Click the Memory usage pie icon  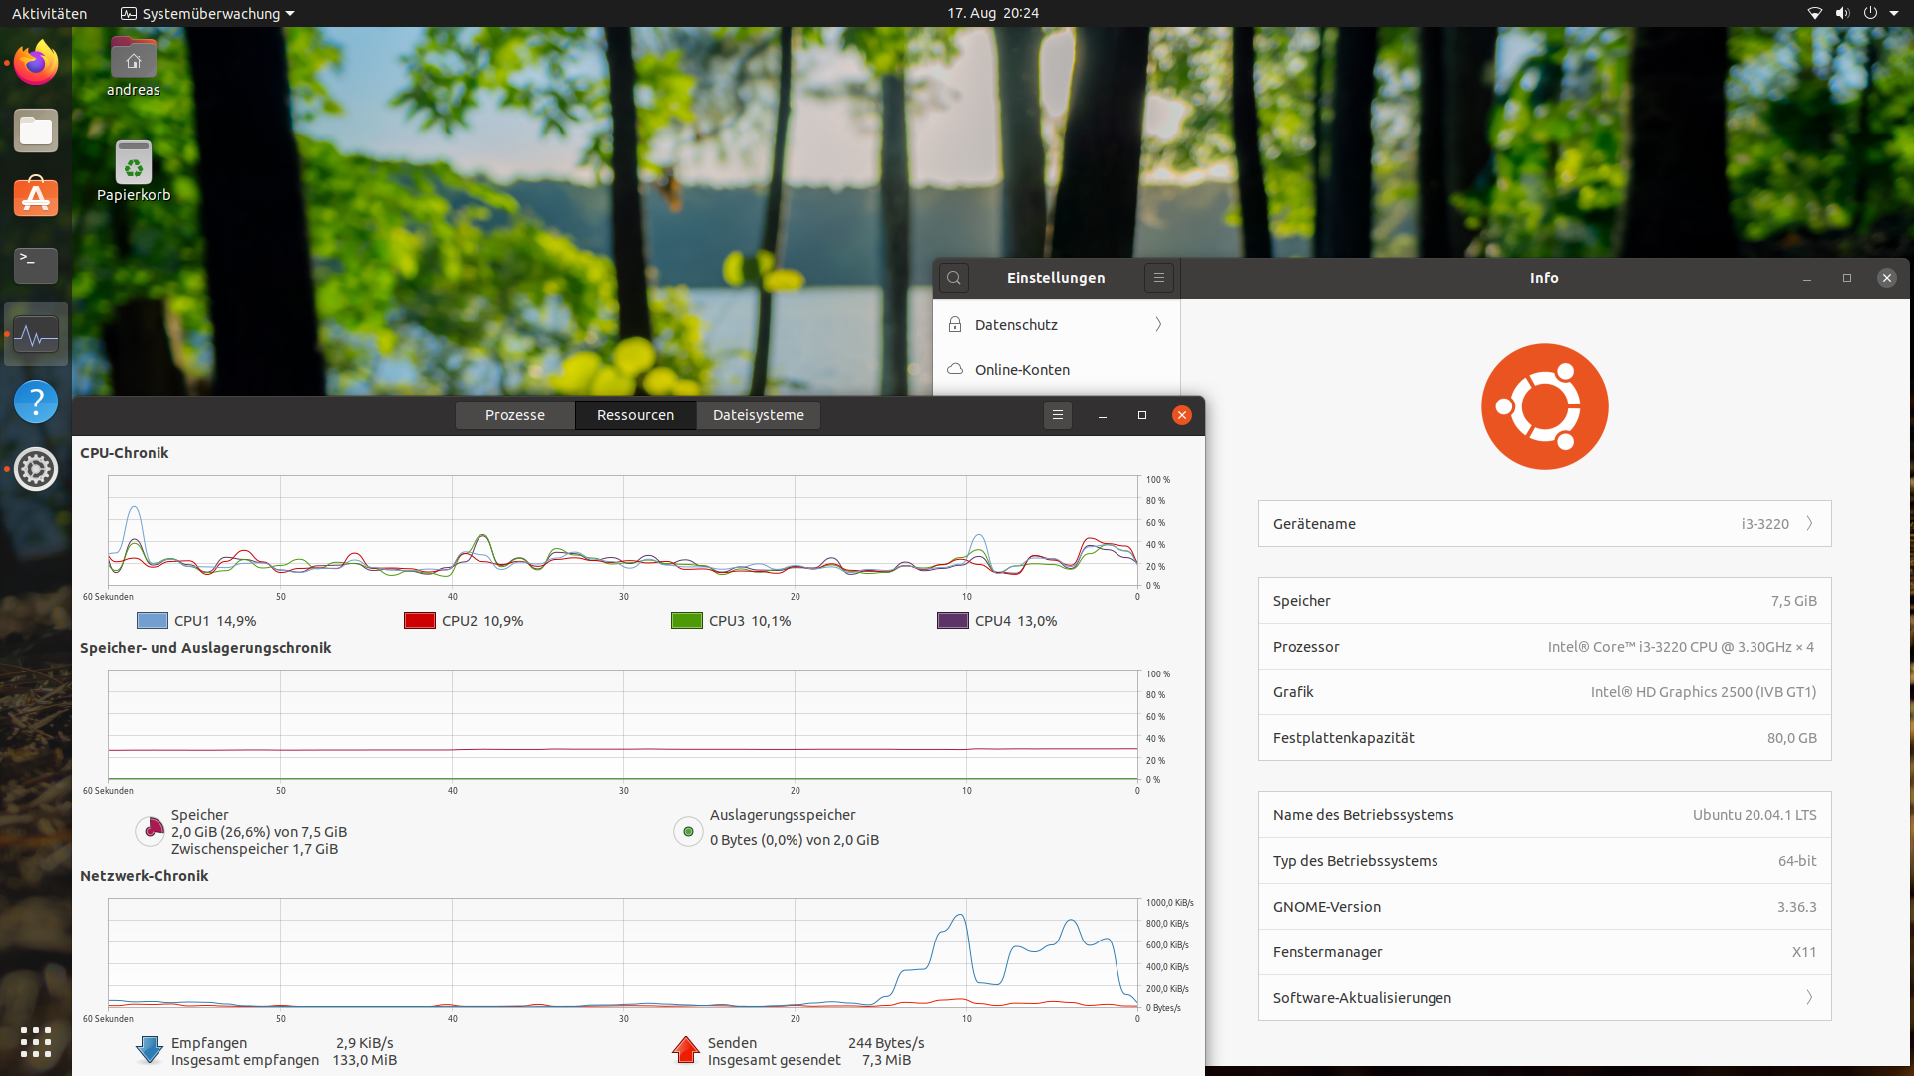150,830
